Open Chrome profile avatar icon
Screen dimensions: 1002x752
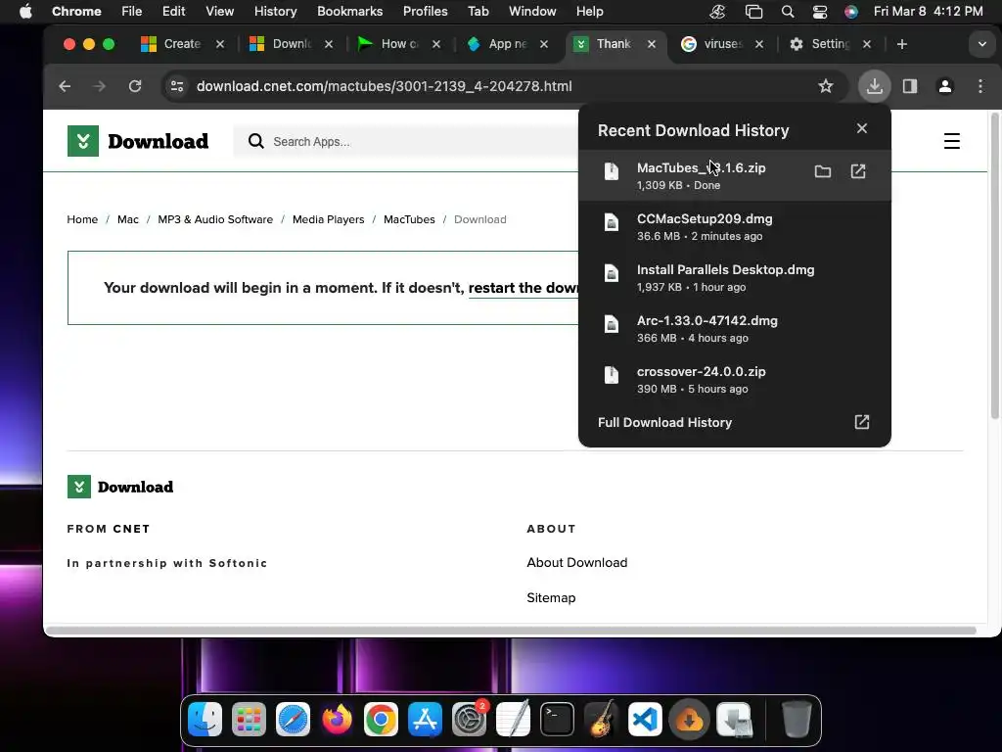[945, 86]
